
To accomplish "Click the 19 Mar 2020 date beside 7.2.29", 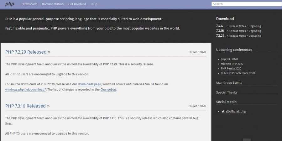I will (198, 52).
